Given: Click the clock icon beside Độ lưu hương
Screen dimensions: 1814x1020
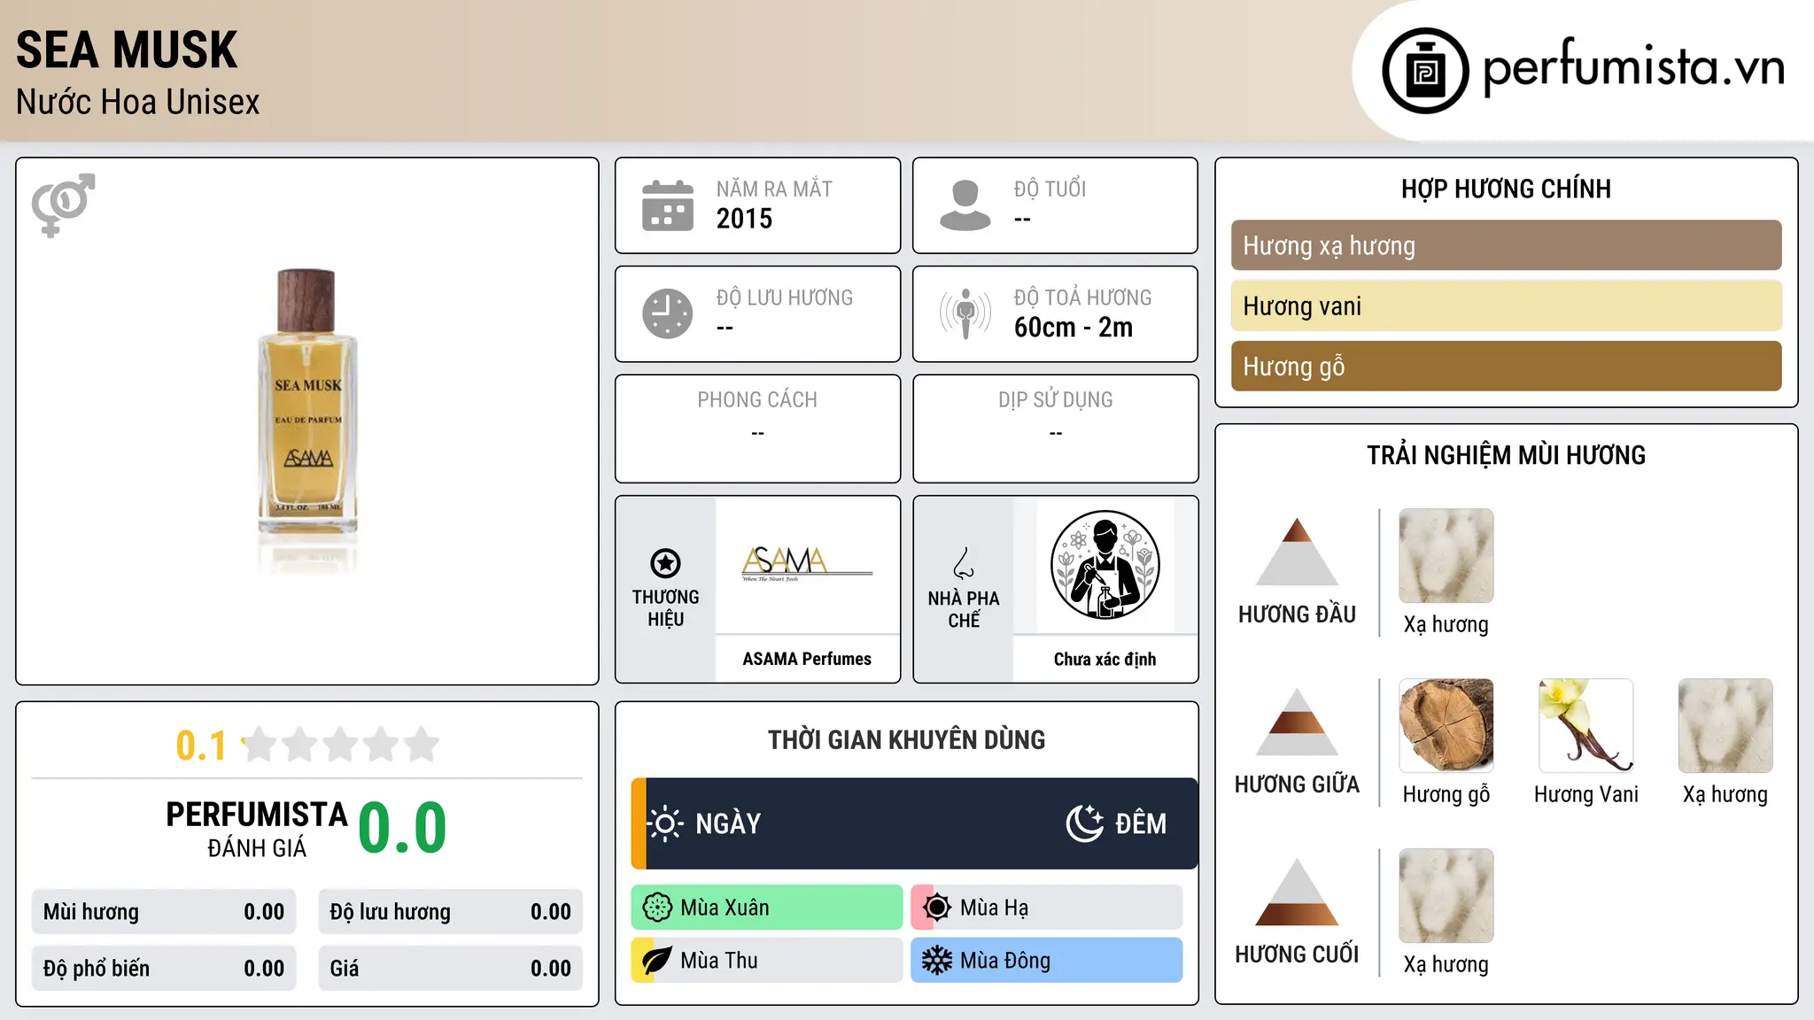Looking at the screenshot, I should click(668, 313).
